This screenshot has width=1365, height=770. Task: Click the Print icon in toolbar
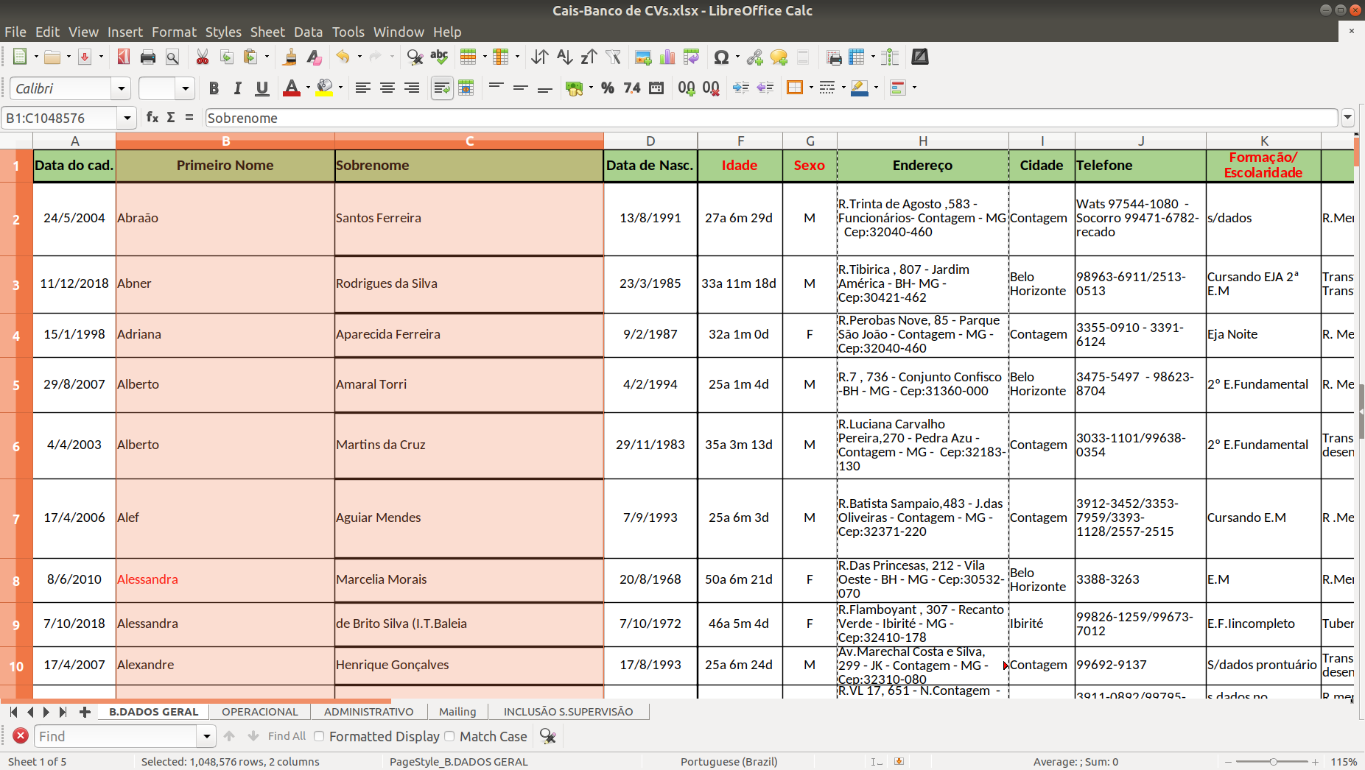tap(148, 57)
